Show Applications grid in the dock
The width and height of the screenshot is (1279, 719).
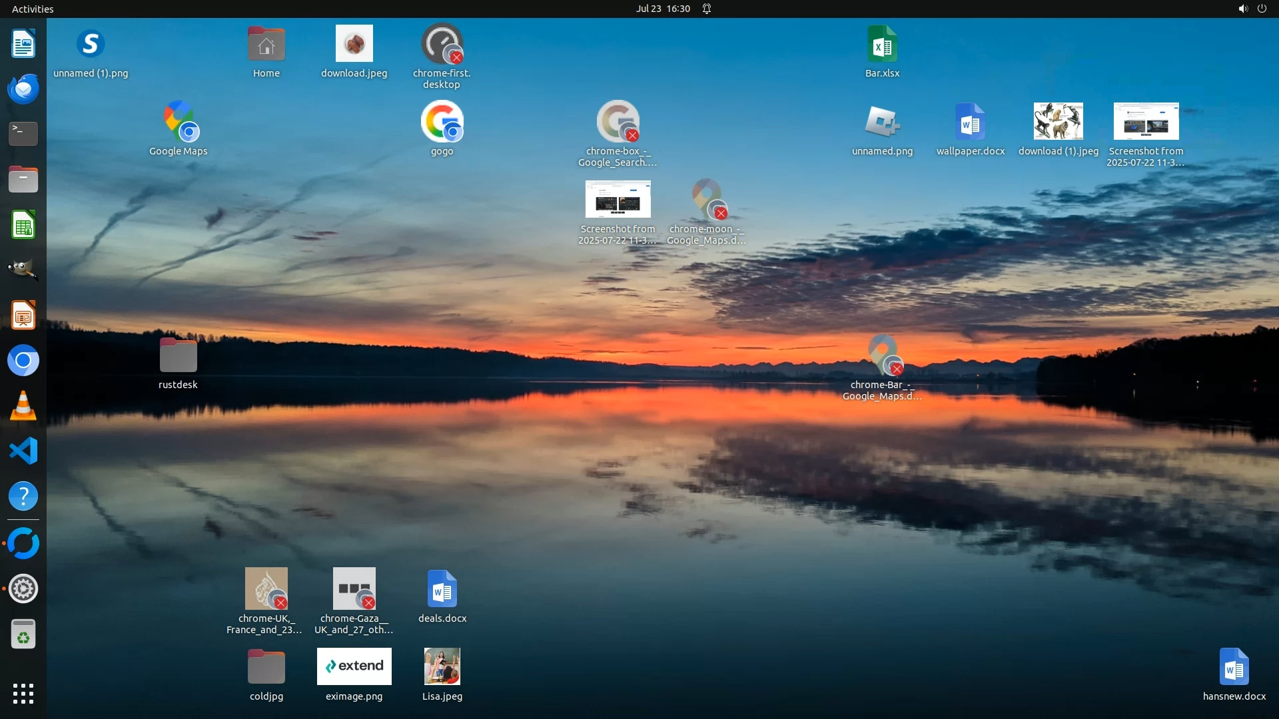23,693
